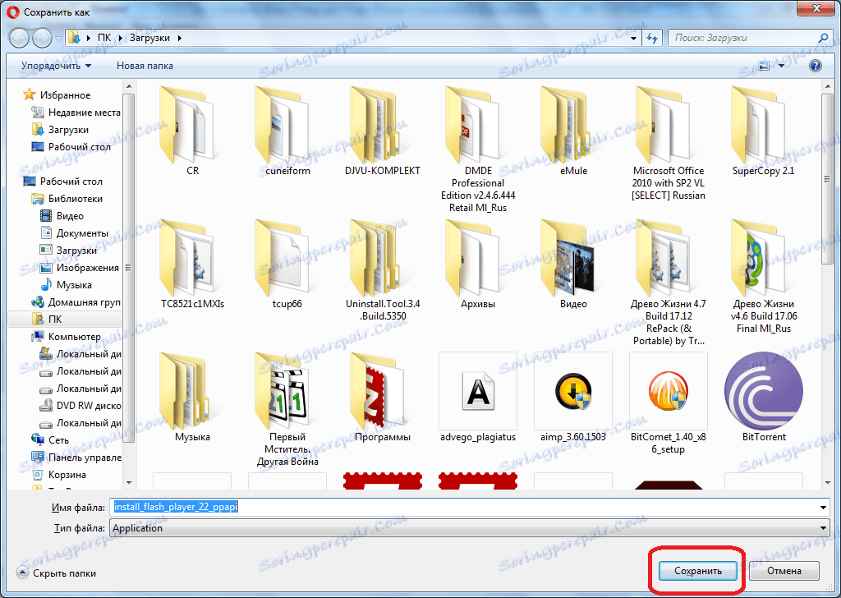
Task: Click the Отмена button
Action: 784,571
